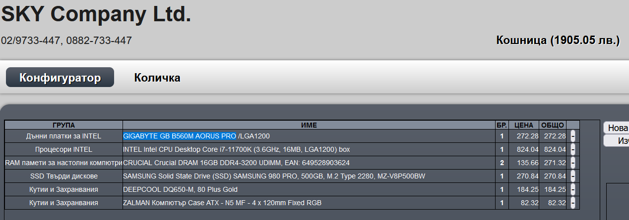Click the ЦЕНА column header

click(524, 125)
